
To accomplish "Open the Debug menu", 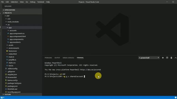I will (x=33, y=2).
